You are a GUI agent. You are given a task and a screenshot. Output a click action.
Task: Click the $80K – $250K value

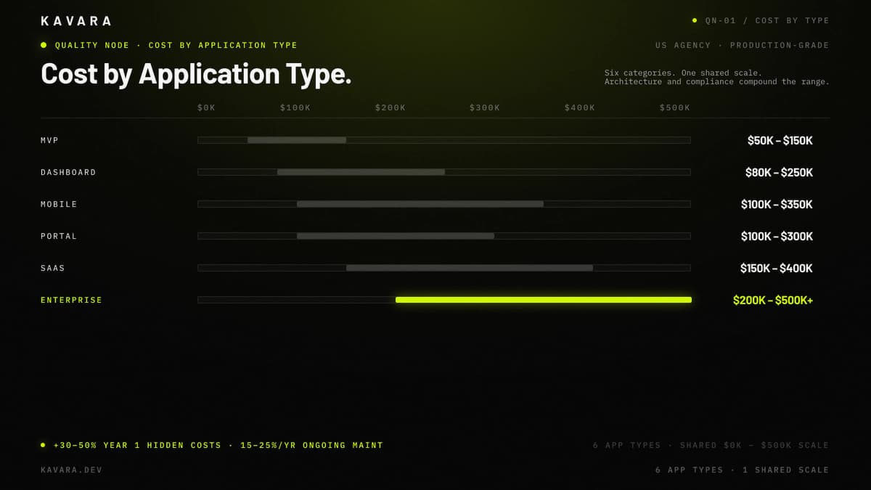click(x=779, y=173)
